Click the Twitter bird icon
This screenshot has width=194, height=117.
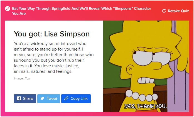(42, 98)
